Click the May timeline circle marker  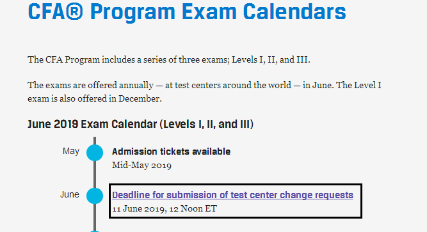pos(95,153)
